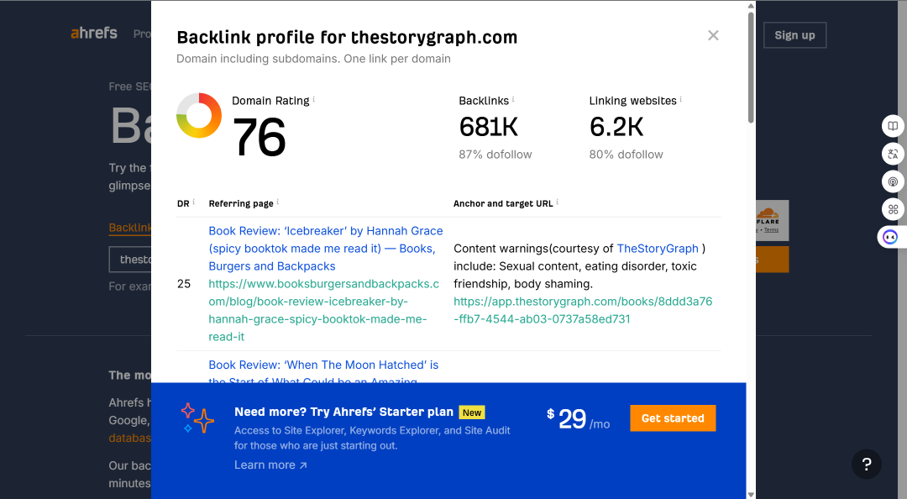
Task: Click the Ahrefs logo
Action: [94, 33]
